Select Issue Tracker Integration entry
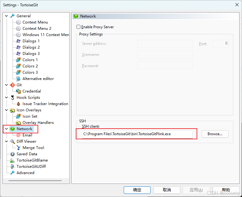Screen dimensions: 242x197 (x=45, y=104)
